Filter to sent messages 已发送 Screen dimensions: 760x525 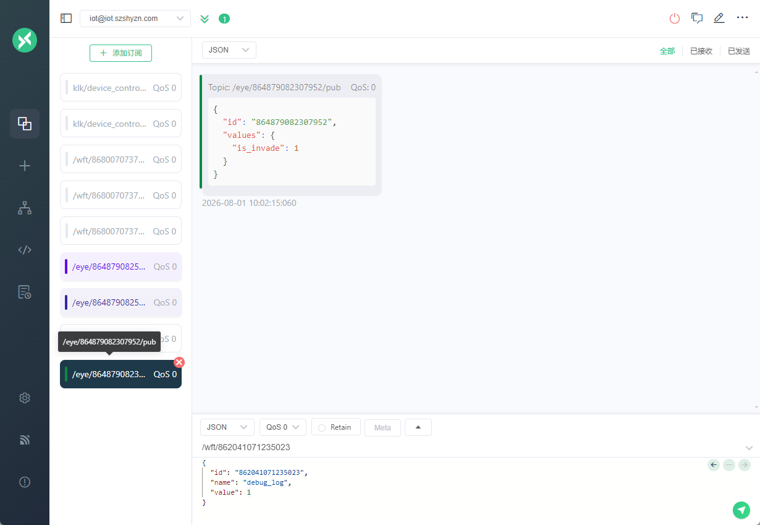click(739, 51)
